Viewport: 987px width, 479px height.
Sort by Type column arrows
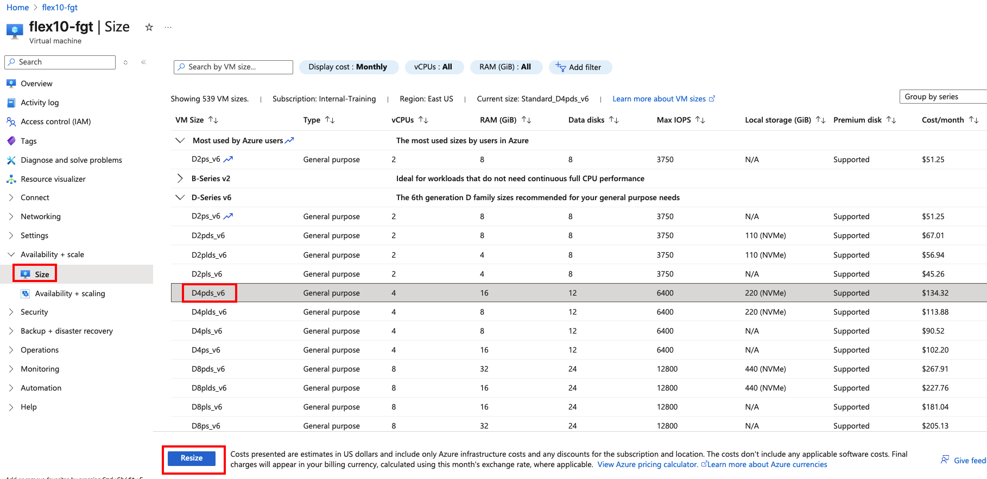tap(330, 120)
